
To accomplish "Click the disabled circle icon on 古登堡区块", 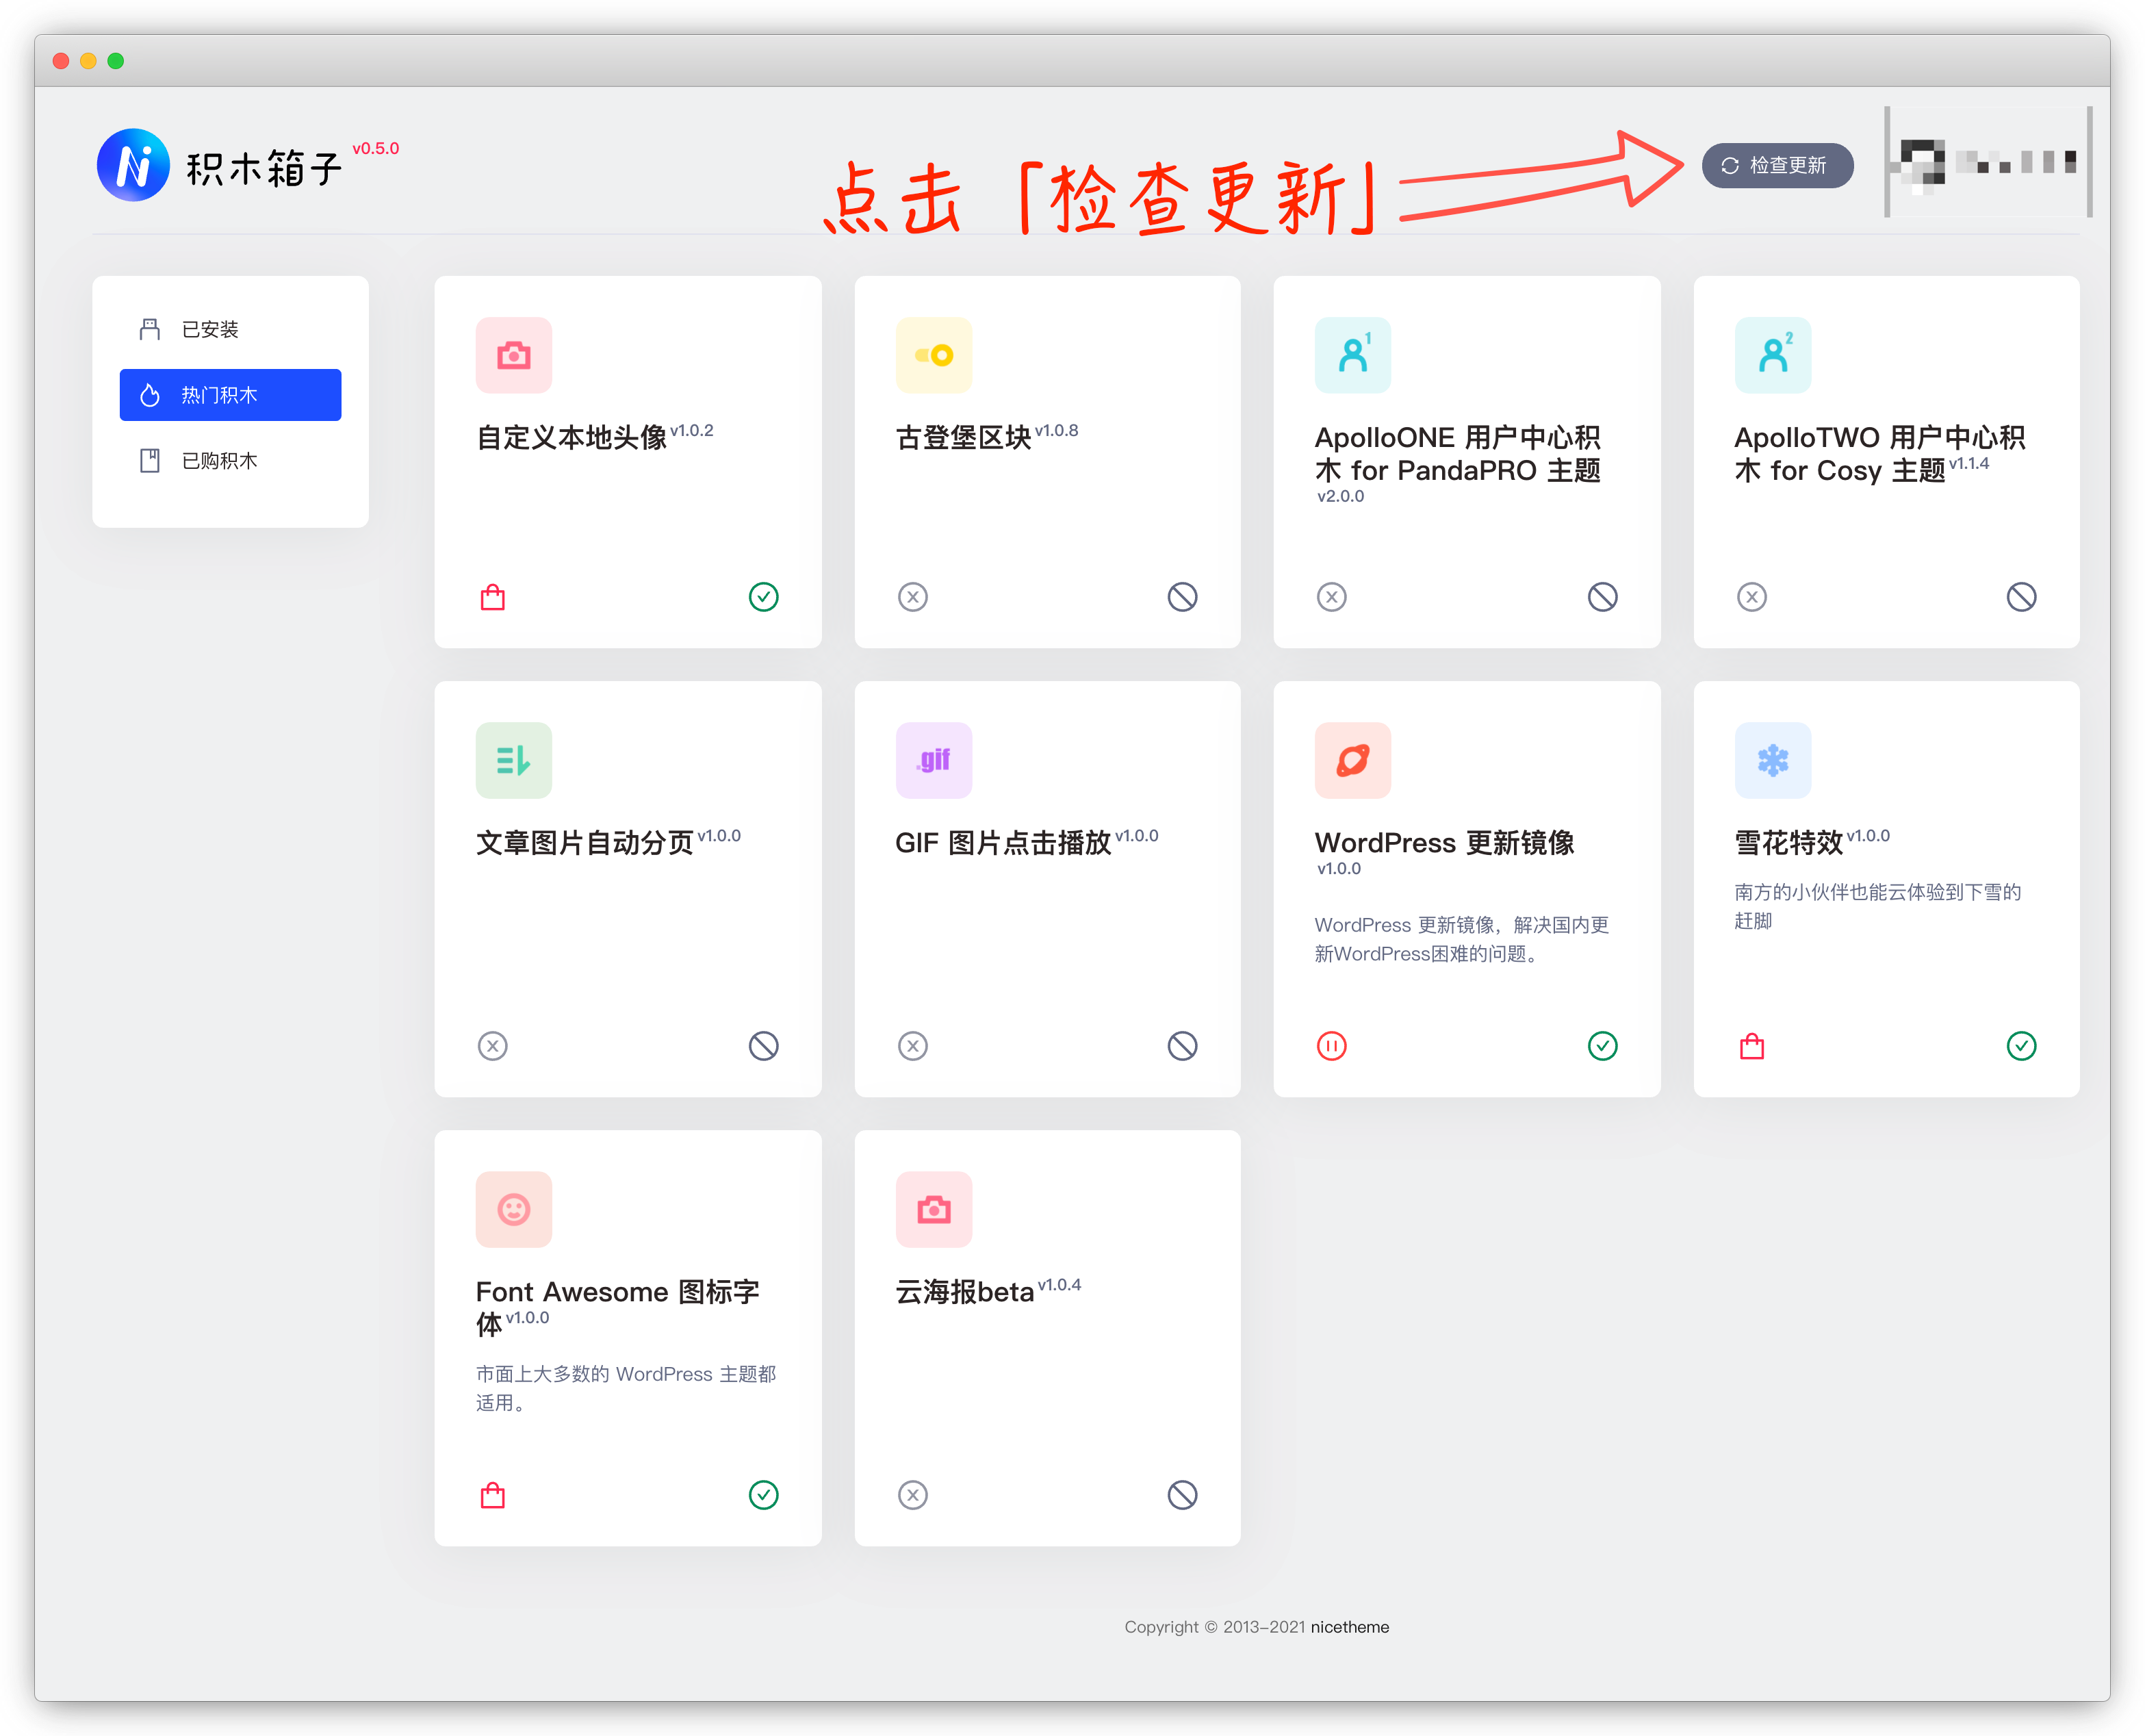I will pyautogui.click(x=1183, y=597).
